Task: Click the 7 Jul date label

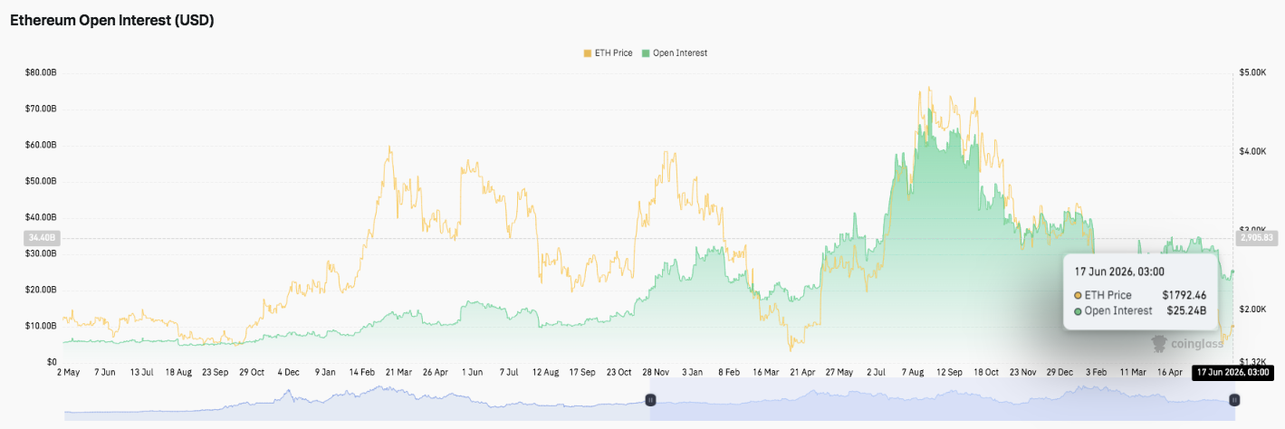Action: click(x=508, y=372)
